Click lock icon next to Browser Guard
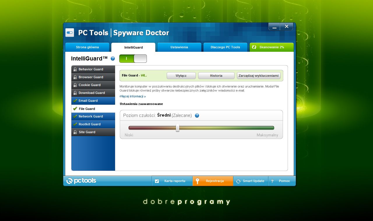The width and height of the screenshot is (373, 221). click(75, 77)
